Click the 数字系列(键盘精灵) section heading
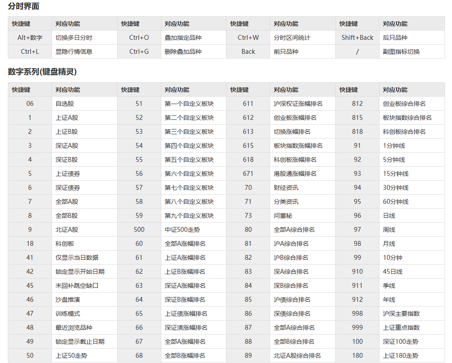 click(42, 71)
